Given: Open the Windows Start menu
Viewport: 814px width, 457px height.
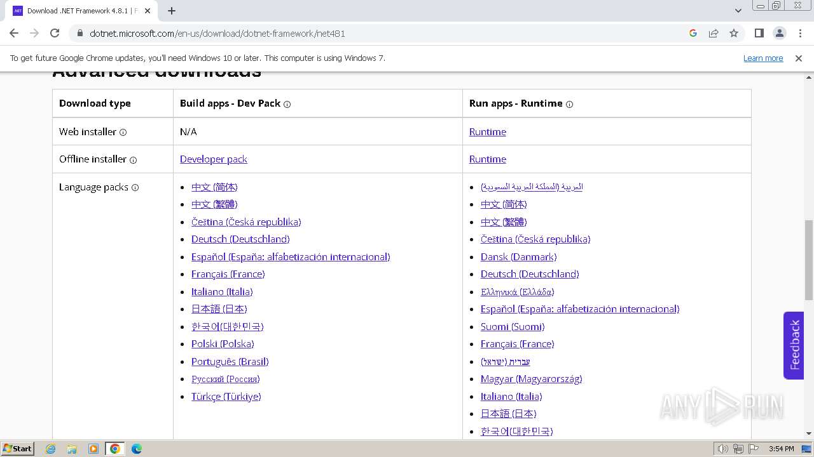Looking at the screenshot, I should click(x=18, y=448).
